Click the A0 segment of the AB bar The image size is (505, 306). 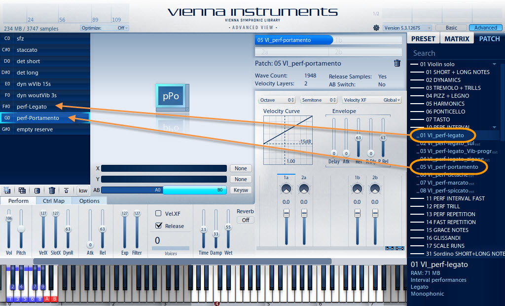point(132,190)
